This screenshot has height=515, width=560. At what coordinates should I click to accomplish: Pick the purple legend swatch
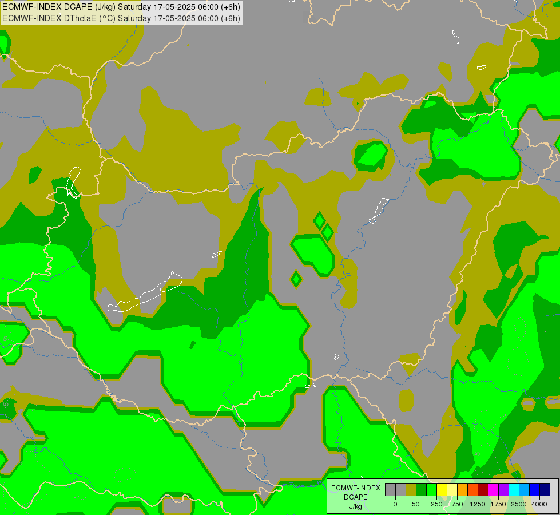[503, 489]
